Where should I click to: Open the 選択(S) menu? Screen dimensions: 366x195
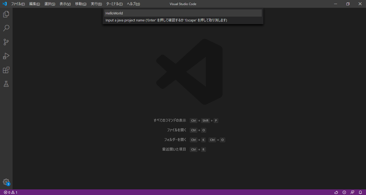click(50, 4)
